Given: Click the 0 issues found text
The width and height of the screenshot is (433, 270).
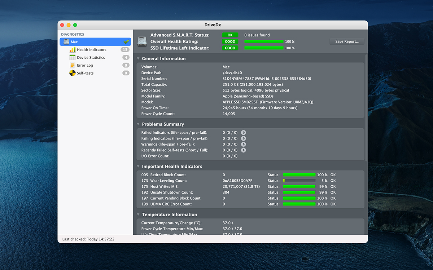Looking at the screenshot, I should (257, 35).
